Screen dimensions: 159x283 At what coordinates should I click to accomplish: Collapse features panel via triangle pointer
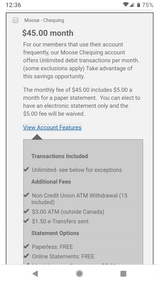click(x=37, y=137)
